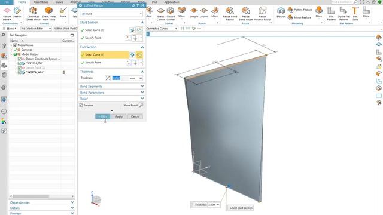Click Resize Bend Angle
Viewport: 383px width, 215px height.
[245, 14]
